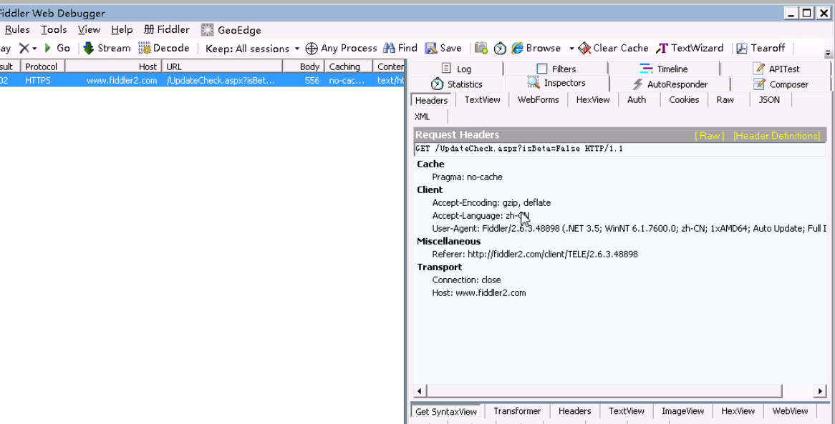
Task: Click the Save toolbar icon
Action: pos(431,48)
